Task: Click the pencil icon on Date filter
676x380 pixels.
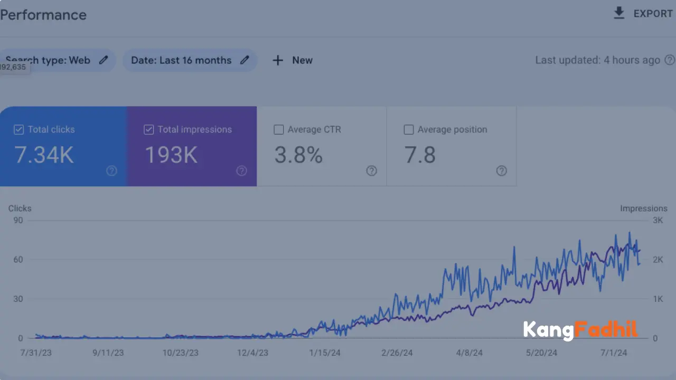Action: point(245,60)
